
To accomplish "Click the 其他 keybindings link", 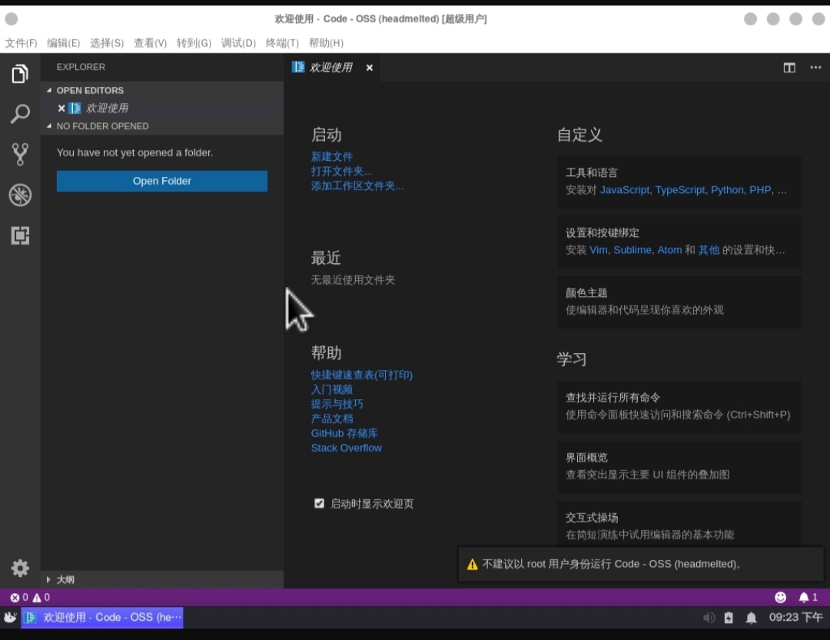I will (x=709, y=250).
